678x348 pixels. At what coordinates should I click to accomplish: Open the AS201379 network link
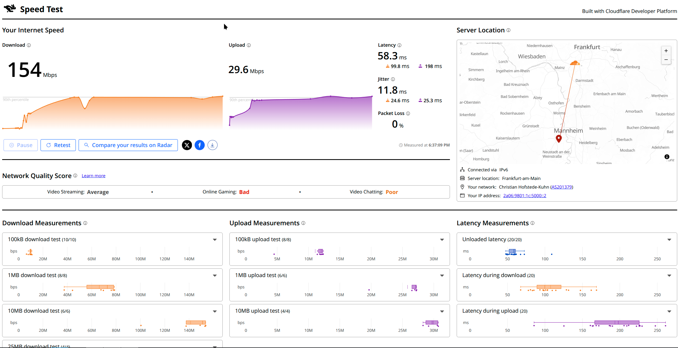562,187
